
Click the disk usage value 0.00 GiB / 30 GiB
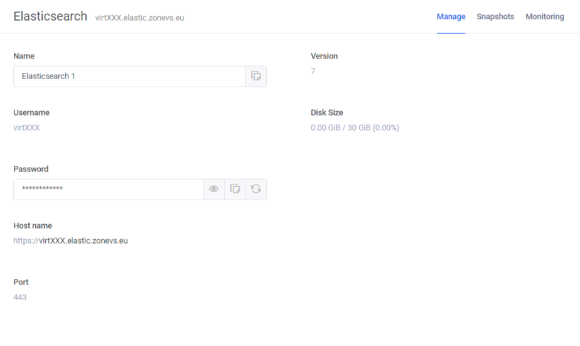click(355, 127)
